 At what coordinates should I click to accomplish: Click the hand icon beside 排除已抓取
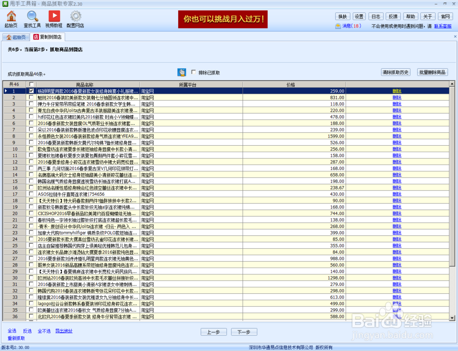(181, 72)
